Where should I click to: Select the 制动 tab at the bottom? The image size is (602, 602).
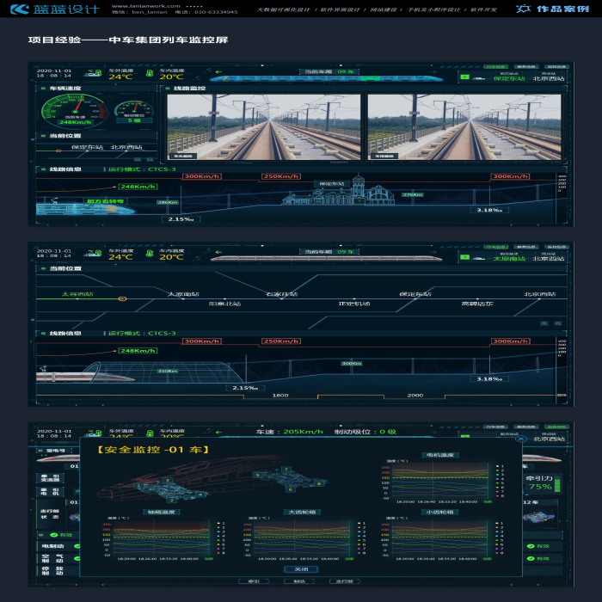click(298, 581)
